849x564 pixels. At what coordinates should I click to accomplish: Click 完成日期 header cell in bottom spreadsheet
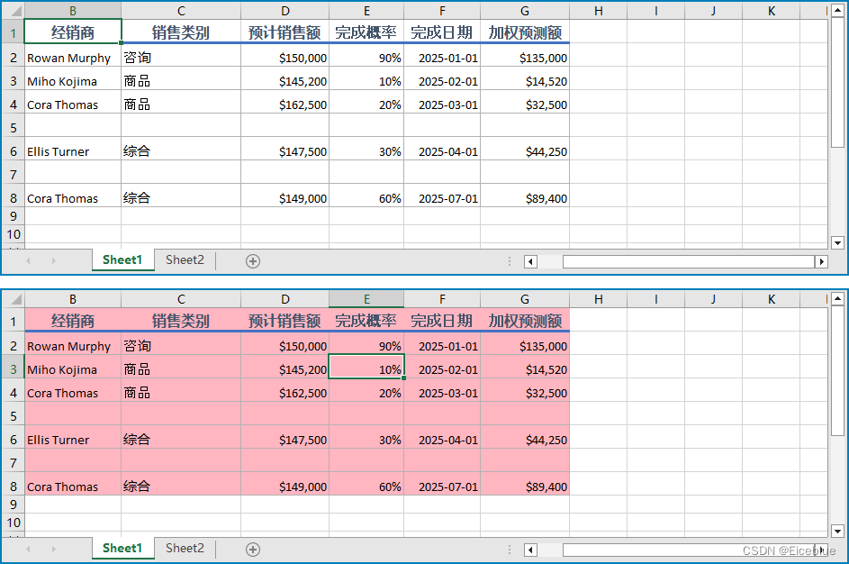click(x=442, y=320)
